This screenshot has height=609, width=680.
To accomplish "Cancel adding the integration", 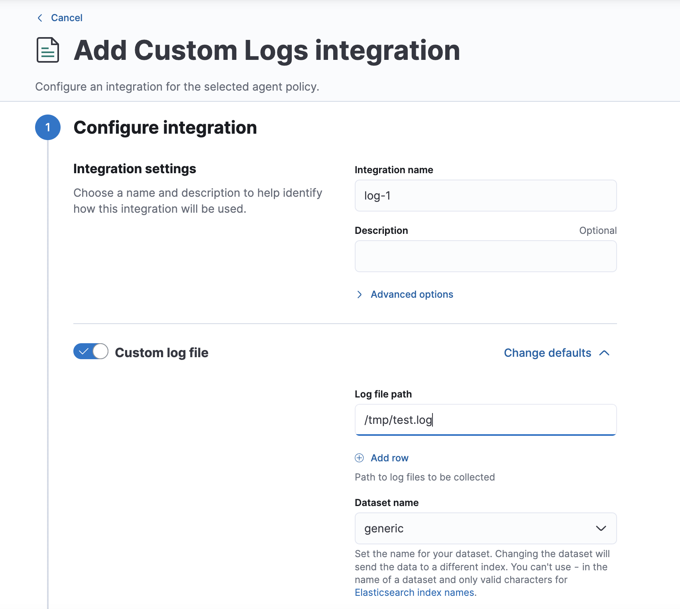I will 67,18.
